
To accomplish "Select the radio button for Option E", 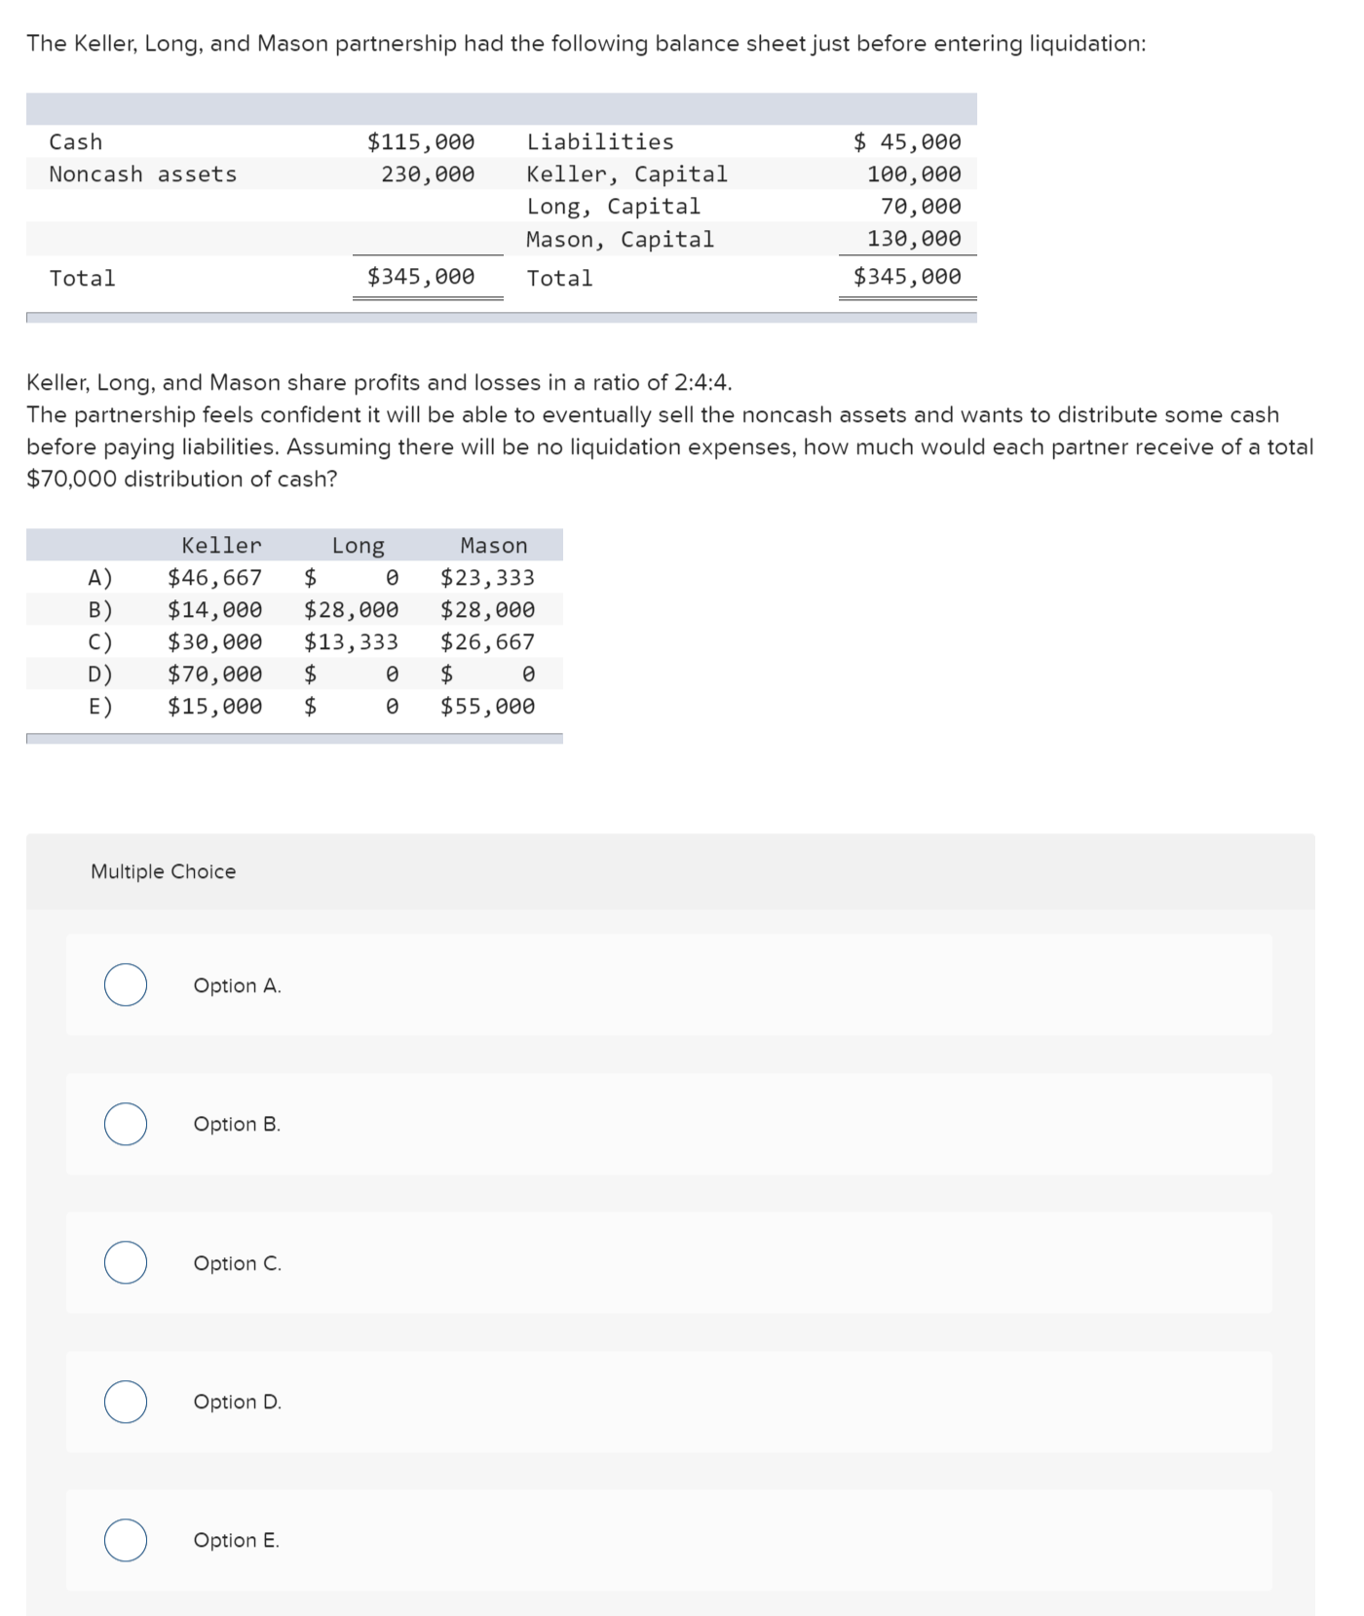I will (125, 1541).
